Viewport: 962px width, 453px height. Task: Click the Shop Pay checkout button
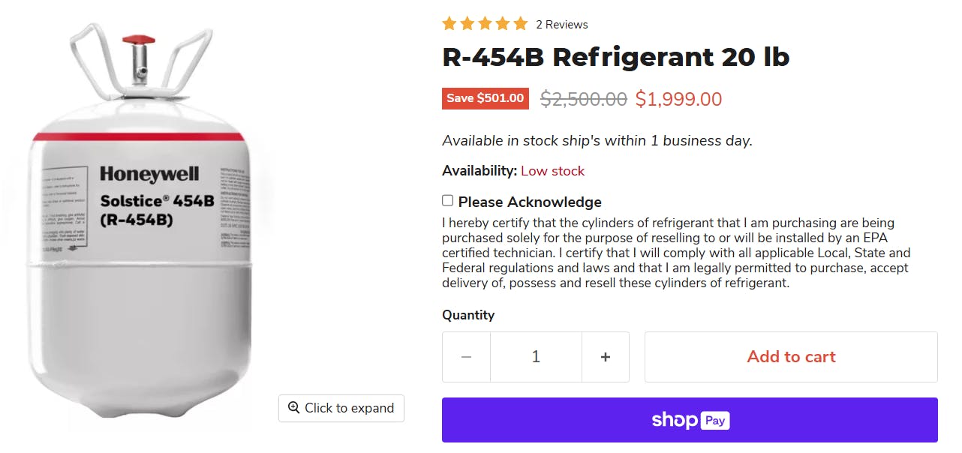point(690,420)
